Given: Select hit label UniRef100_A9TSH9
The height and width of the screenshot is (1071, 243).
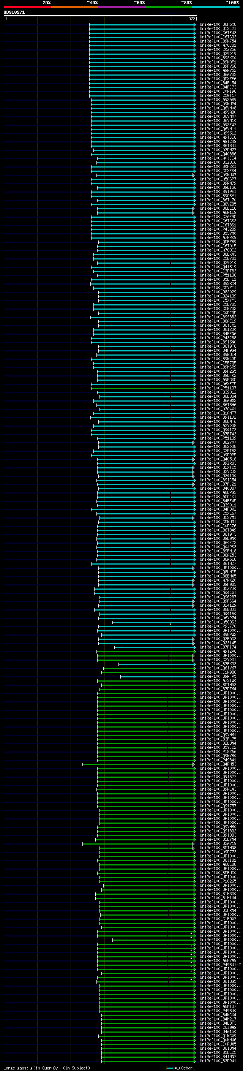Looking at the screenshot, I should click(x=218, y=141).
